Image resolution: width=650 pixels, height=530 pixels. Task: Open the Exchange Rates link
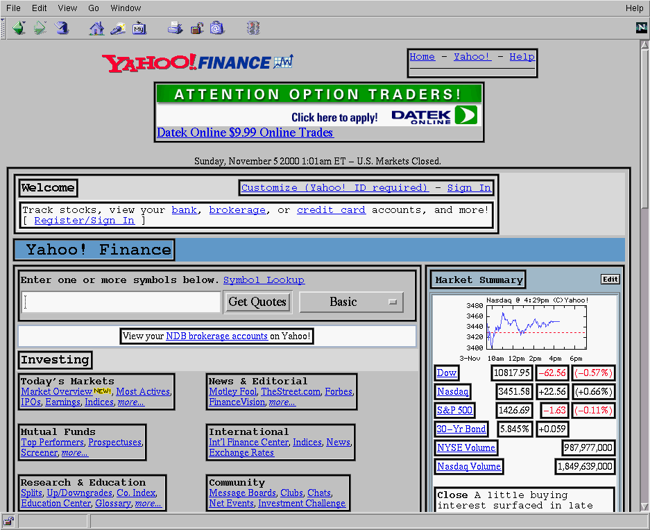point(241,452)
